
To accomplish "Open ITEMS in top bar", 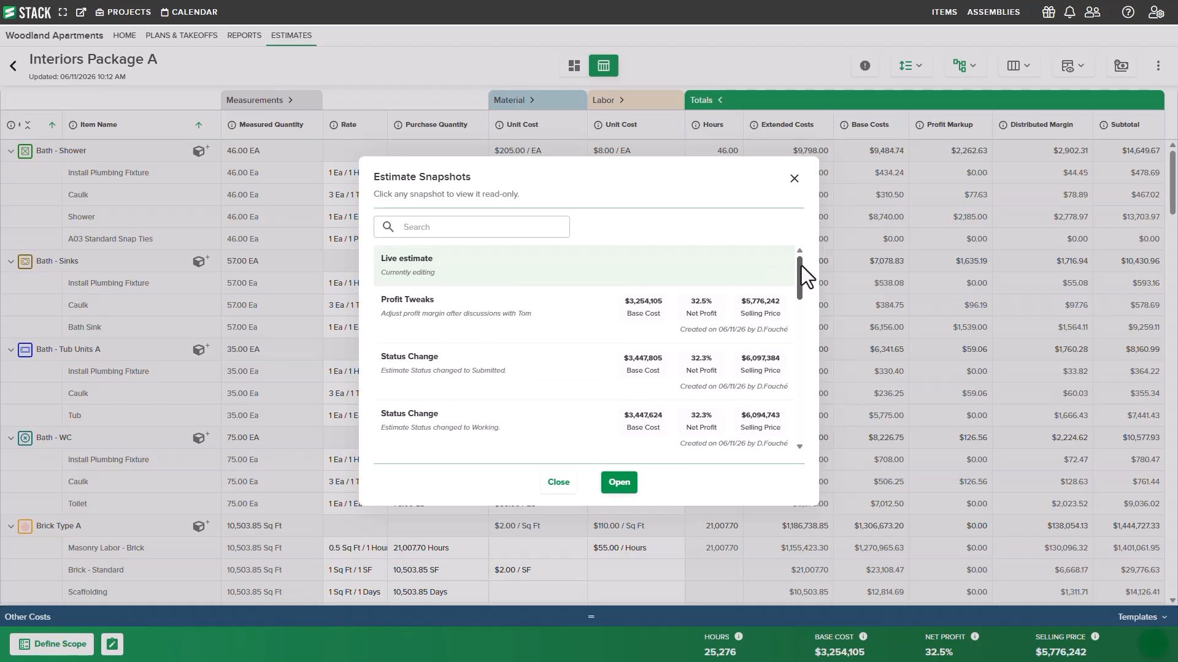I will (x=944, y=12).
